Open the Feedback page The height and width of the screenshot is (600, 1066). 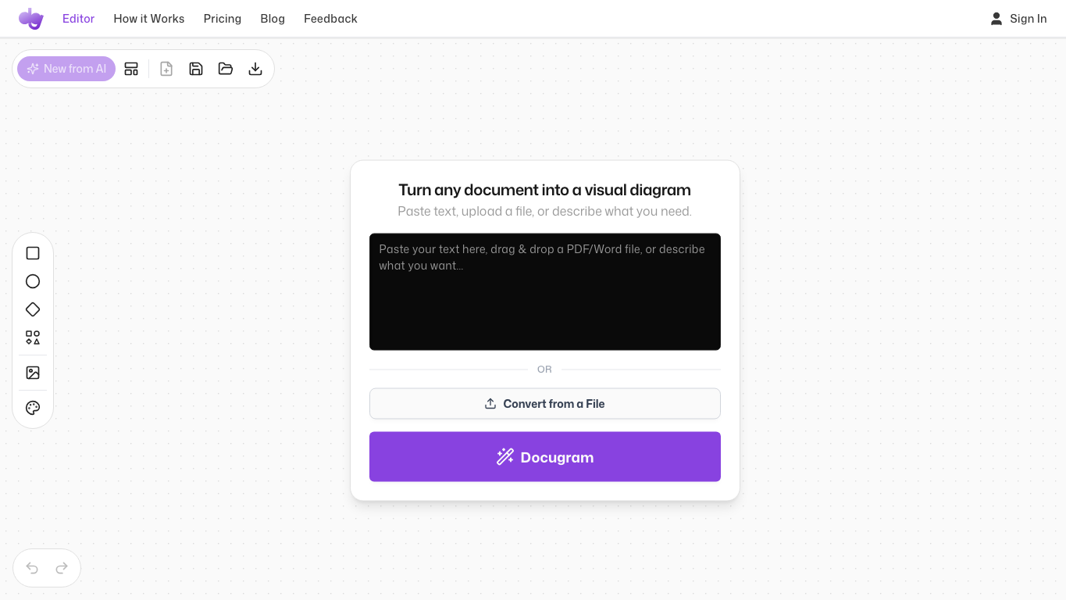point(330,19)
